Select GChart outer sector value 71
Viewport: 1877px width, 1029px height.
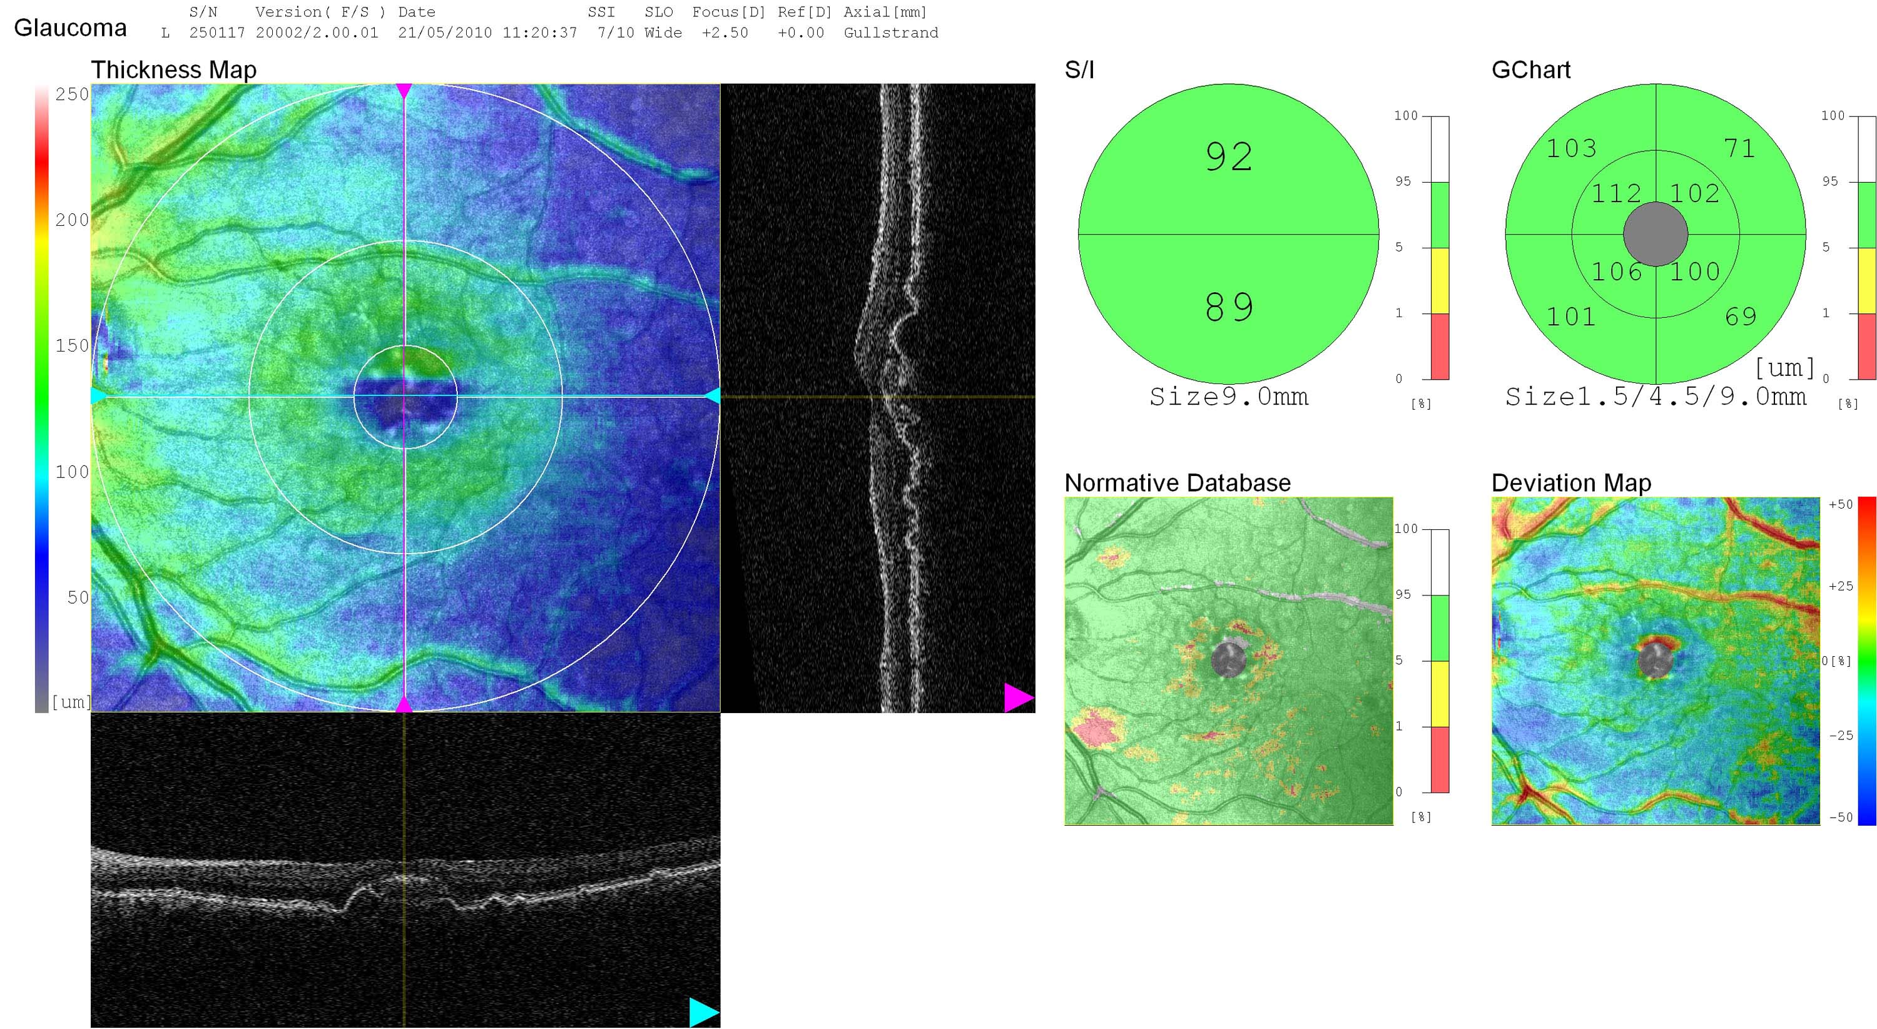point(1740,148)
